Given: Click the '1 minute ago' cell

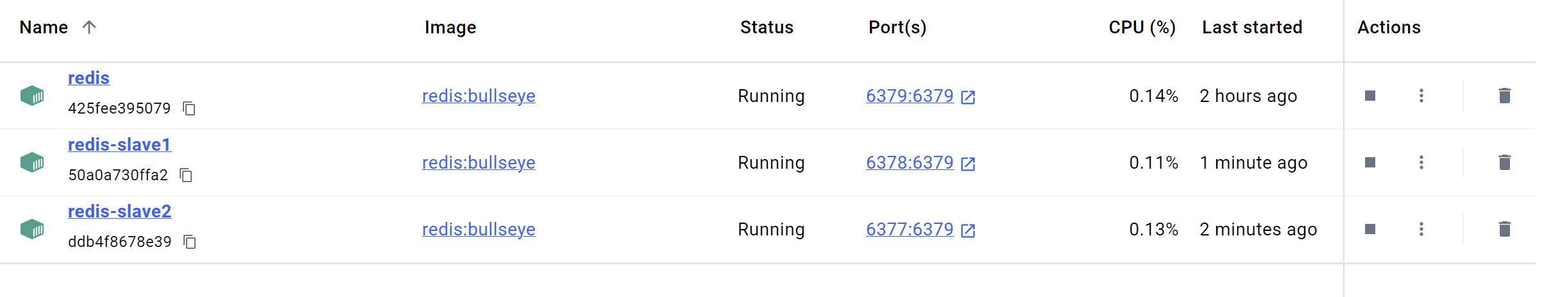Looking at the screenshot, I should pyautogui.click(x=1253, y=163).
